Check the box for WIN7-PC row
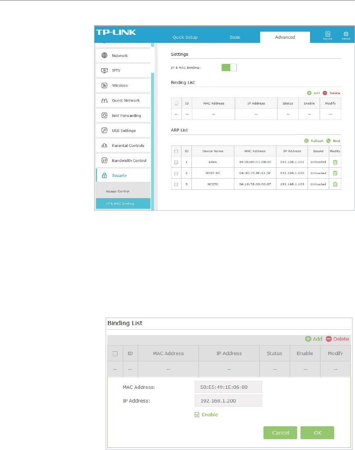Viewport: 355px width, 450px height. 176,173
